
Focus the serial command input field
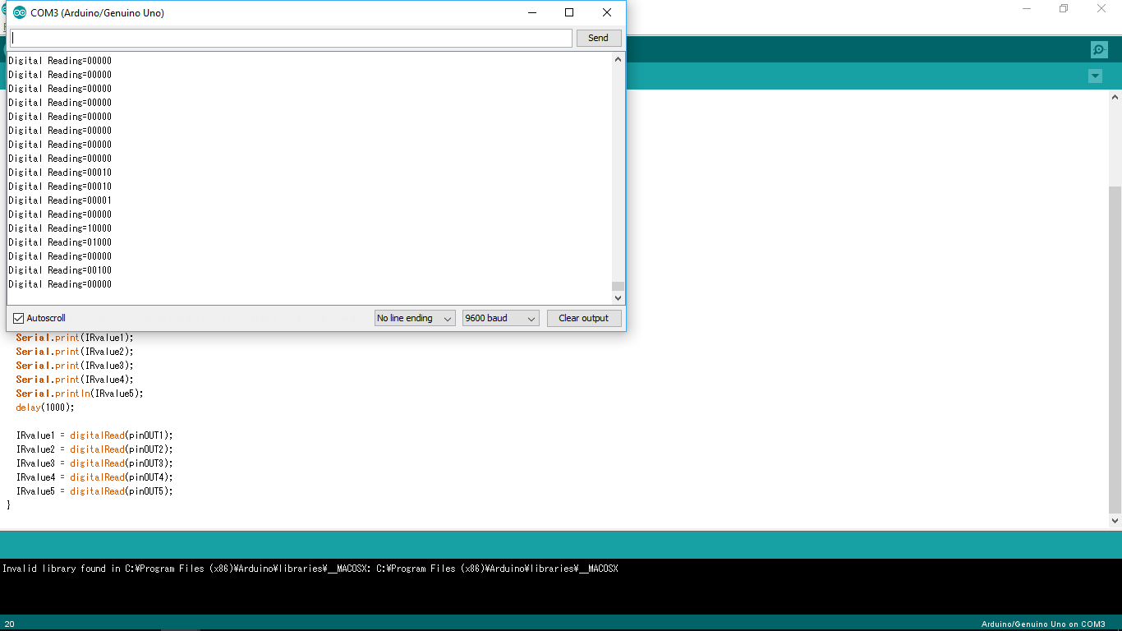pos(291,38)
